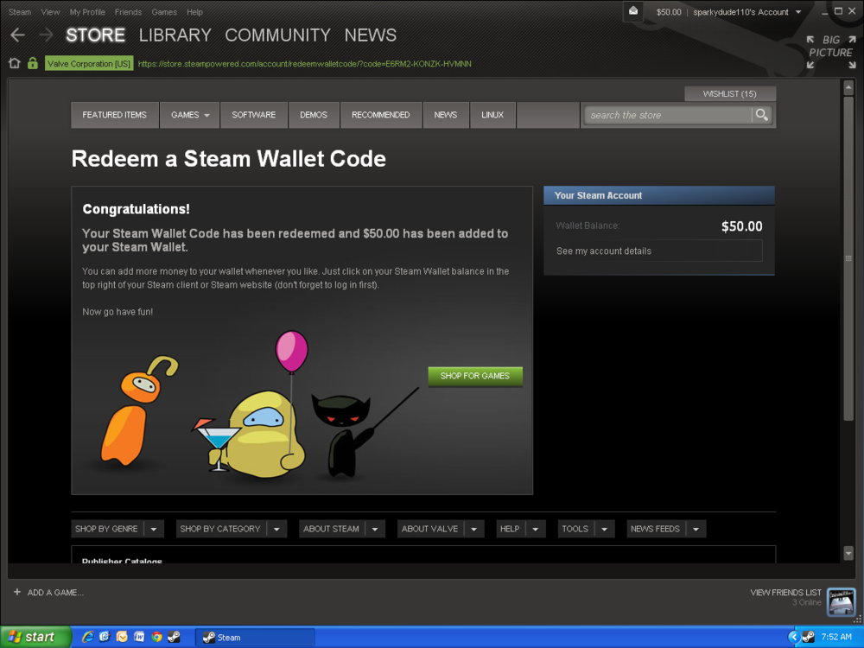Expand SHOP BY GENRE dropdown
This screenshot has height=648, width=864.
pyautogui.click(x=118, y=529)
